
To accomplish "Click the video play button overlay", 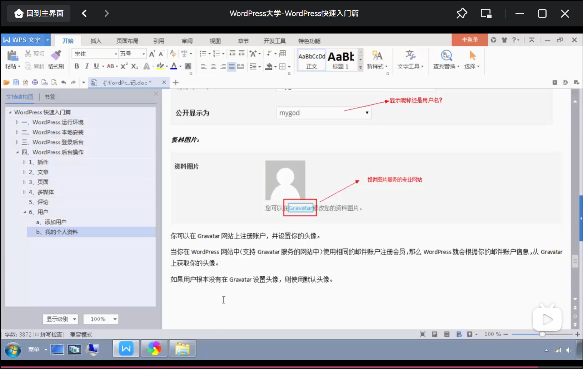I will coord(547,319).
